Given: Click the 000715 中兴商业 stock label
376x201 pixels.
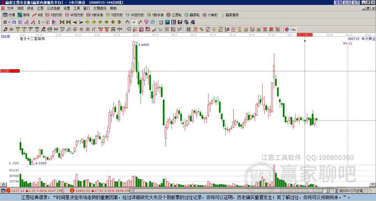Looking at the screenshot, I should [362, 39].
